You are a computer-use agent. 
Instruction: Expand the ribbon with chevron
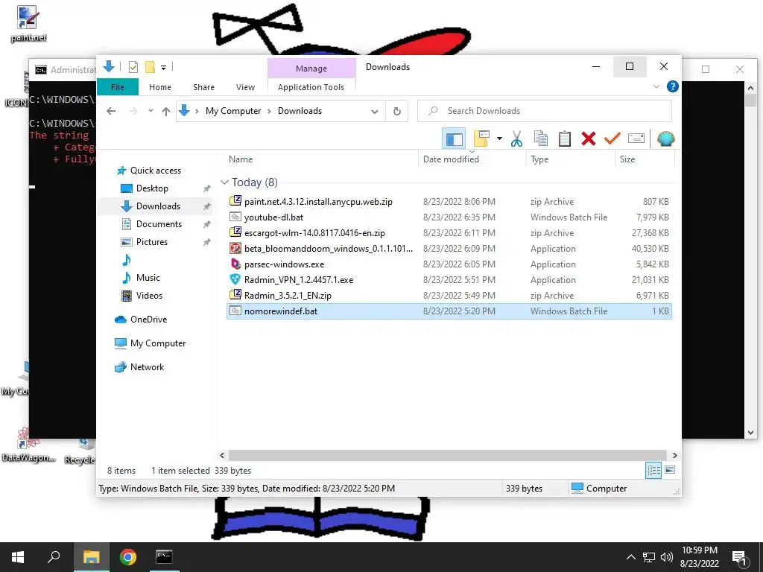tap(656, 86)
